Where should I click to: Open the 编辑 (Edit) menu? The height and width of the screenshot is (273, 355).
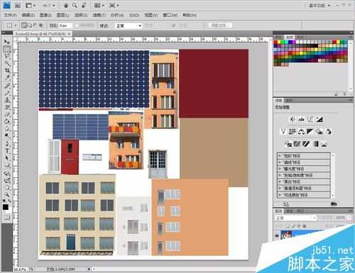click(x=28, y=15)
